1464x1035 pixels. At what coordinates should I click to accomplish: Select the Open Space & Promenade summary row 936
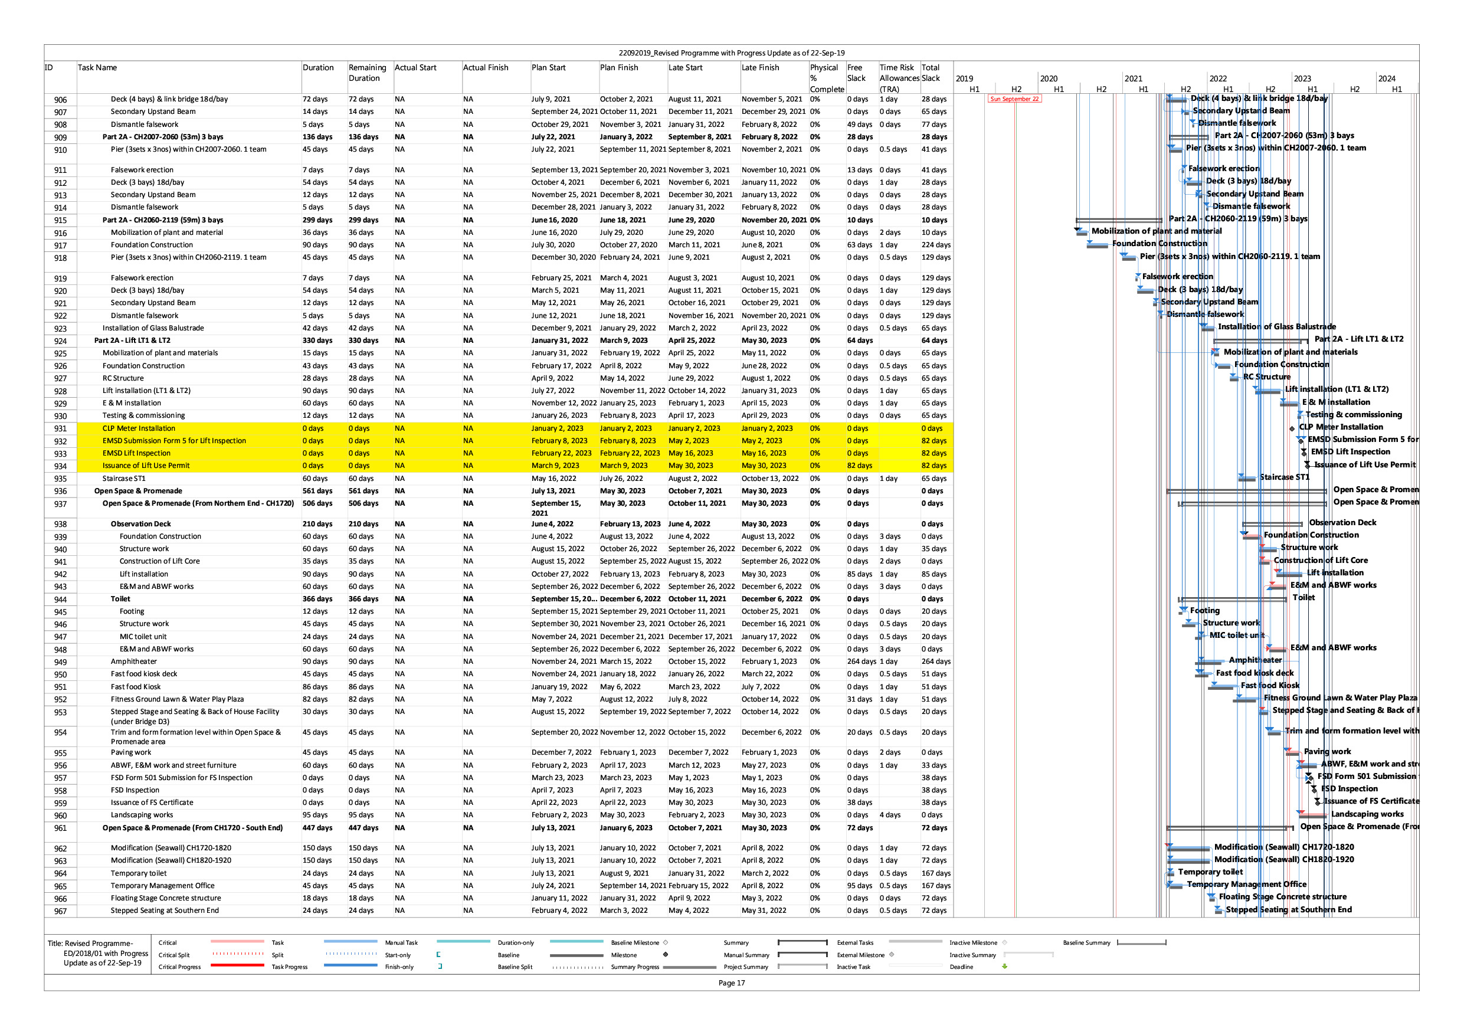(x=138, y=491)
